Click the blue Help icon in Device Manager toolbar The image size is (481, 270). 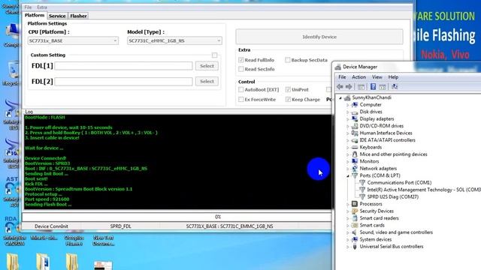(373, 87)
